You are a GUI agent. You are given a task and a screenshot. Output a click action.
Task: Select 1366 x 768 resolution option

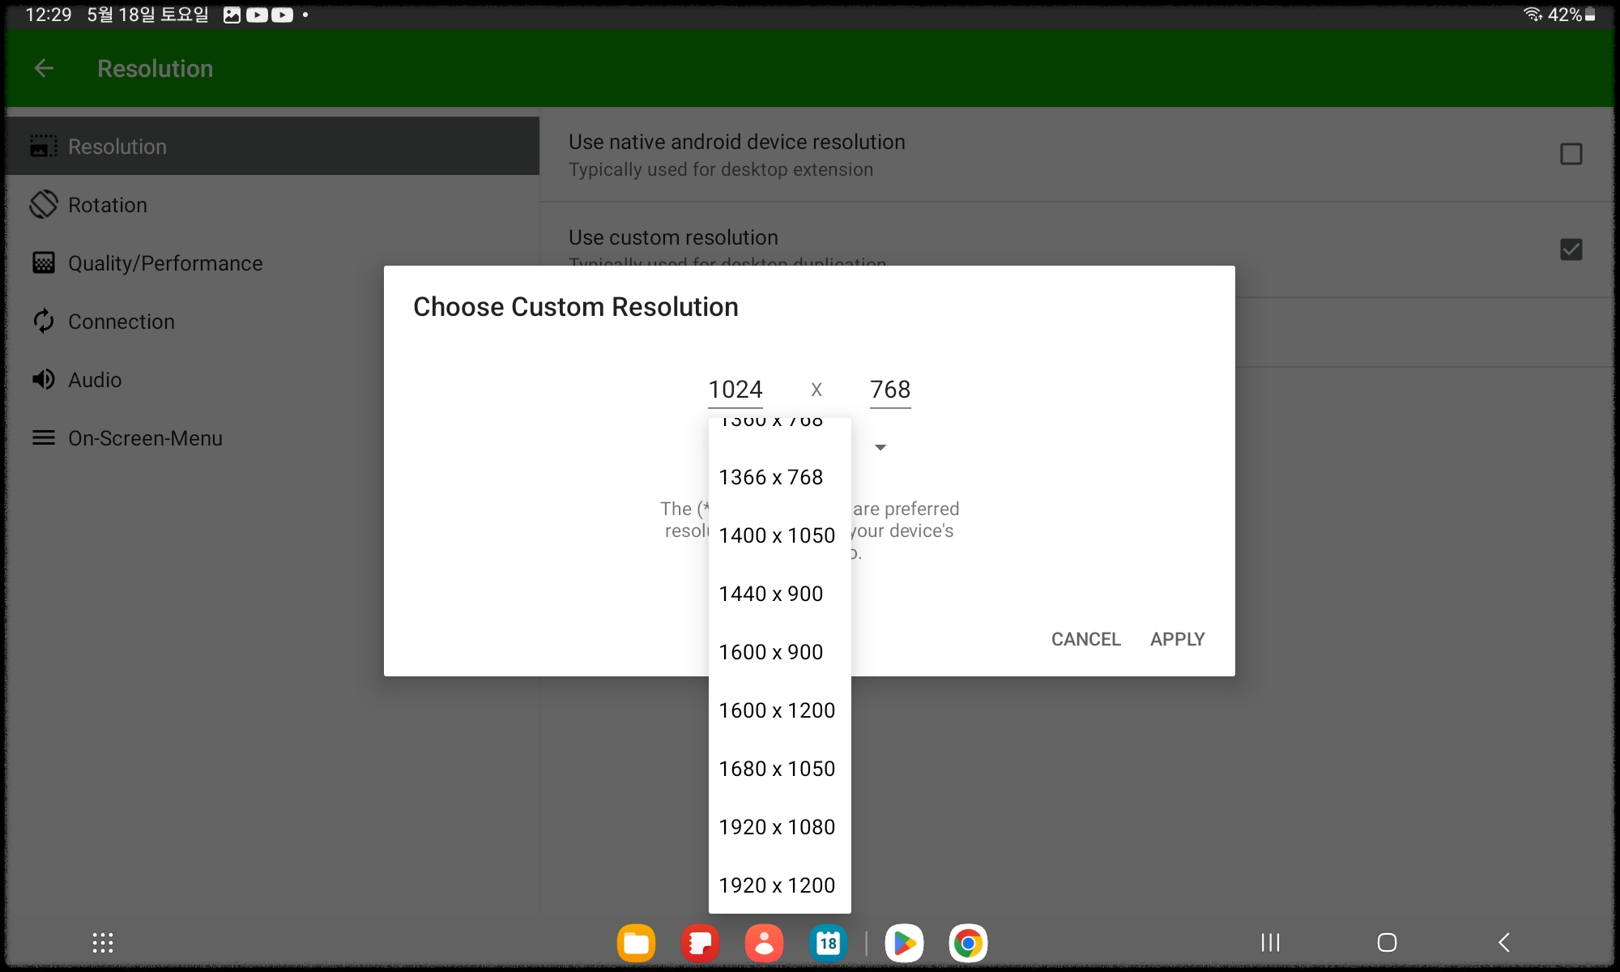pyautogui.click(x=771, y=477)
